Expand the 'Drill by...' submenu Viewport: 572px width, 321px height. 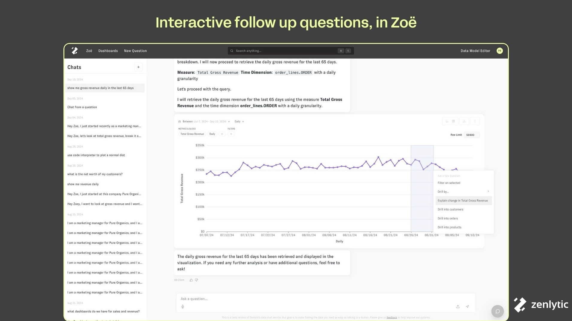coord(463,192)
